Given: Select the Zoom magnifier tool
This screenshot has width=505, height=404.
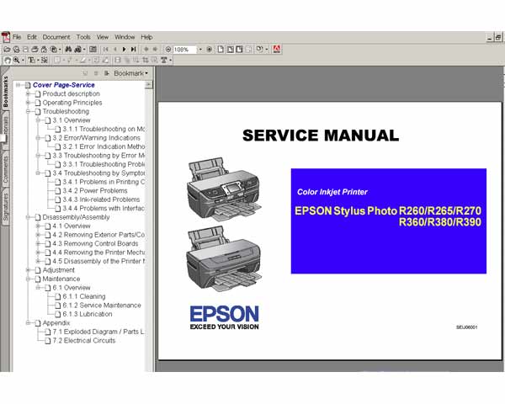Looking at the screenshot, I should click(x=16, y=60).
